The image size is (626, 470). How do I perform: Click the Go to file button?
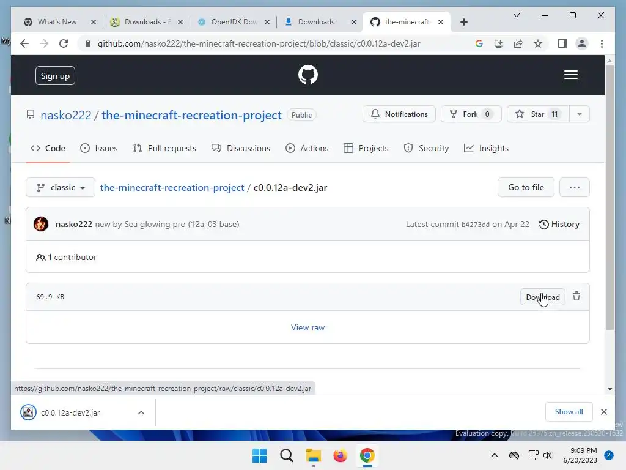pyautogui.click(x=526, y=187)
